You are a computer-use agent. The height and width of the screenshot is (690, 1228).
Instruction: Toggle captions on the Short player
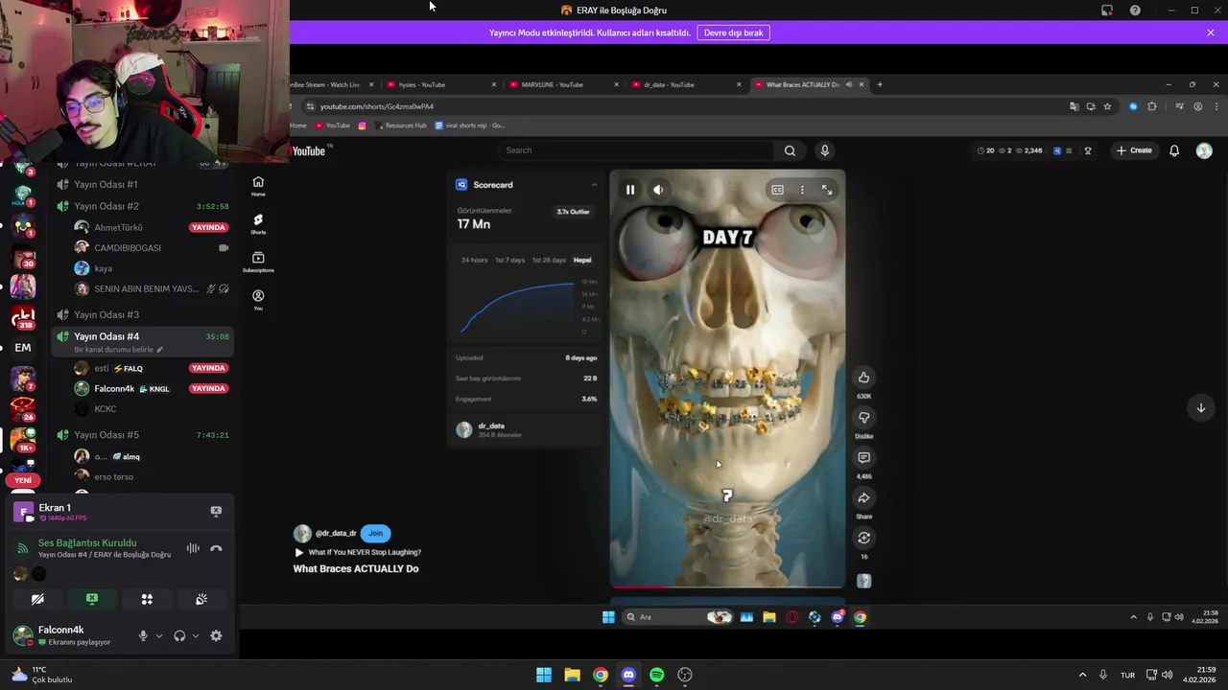point(777,190)
